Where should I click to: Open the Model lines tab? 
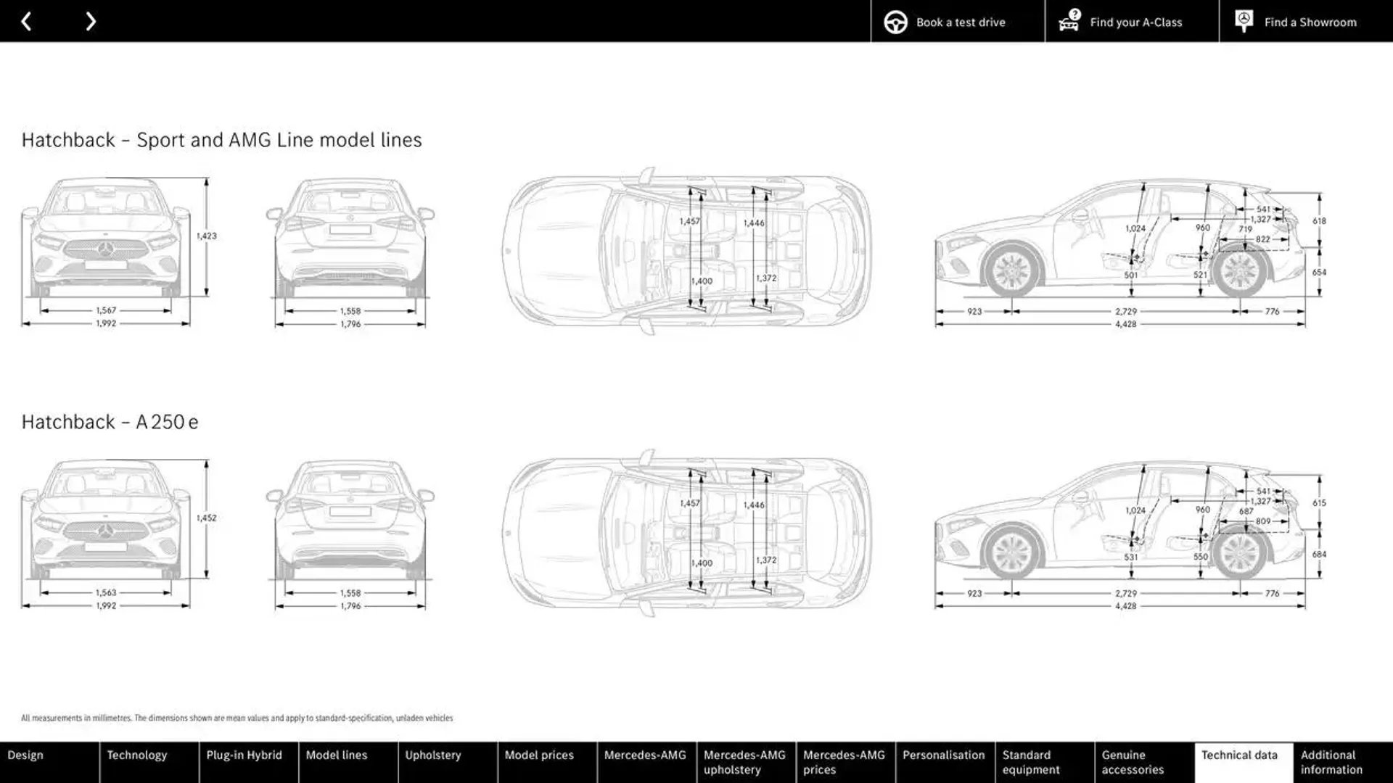pyautogui.click(x=348, y=762)
